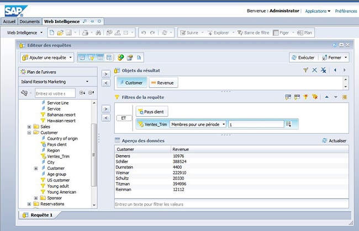Open the query properties icon
The height and width of the screenshot is (231, 359).
point(130,57)
